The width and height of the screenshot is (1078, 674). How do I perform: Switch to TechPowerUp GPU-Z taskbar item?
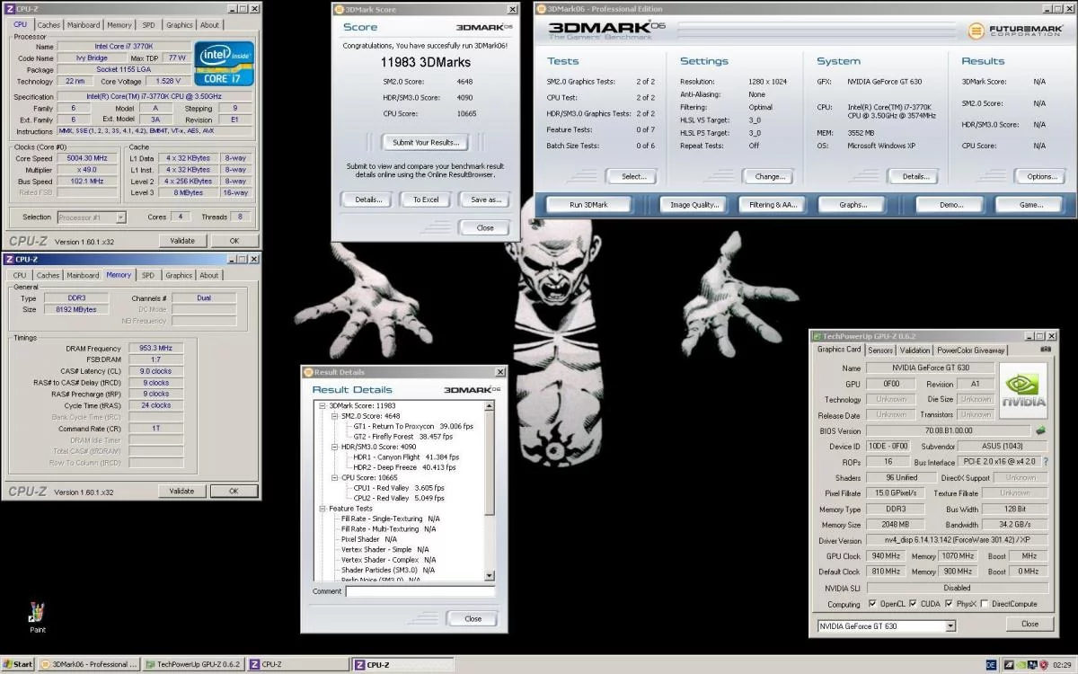[x=194, y=665]
